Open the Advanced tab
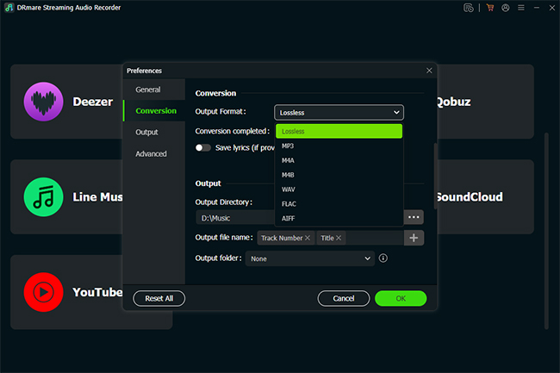 154,154
